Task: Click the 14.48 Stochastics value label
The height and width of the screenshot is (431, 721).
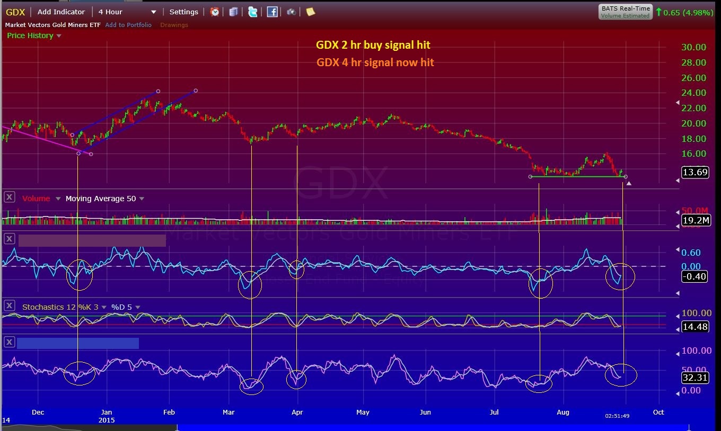Action: pos(694,327)
